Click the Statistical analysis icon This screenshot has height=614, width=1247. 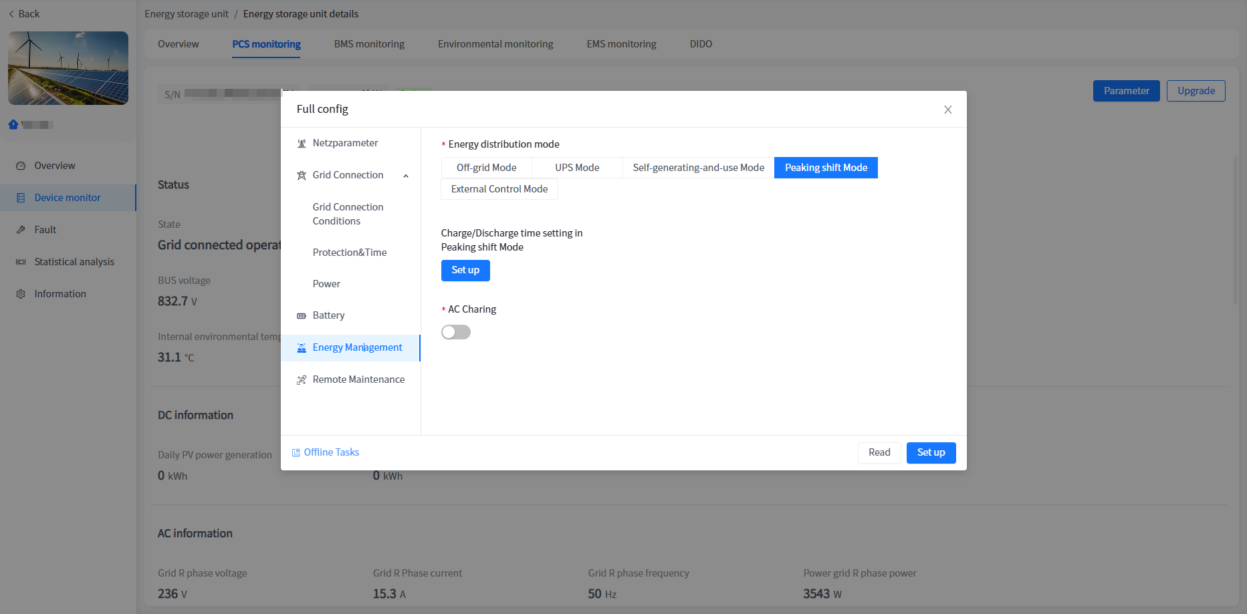pyautogui.click(x=21, y=262)
